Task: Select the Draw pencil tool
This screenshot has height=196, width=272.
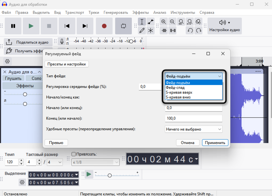Action: (142, 30)
